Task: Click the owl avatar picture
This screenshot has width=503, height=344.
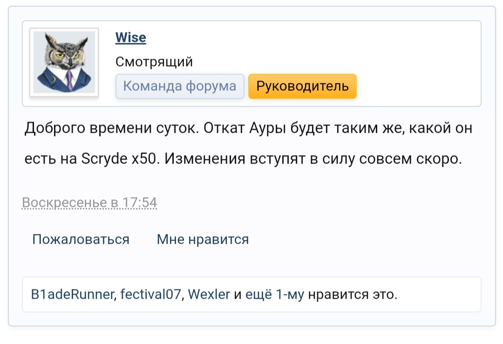Action: pos(64,62)
